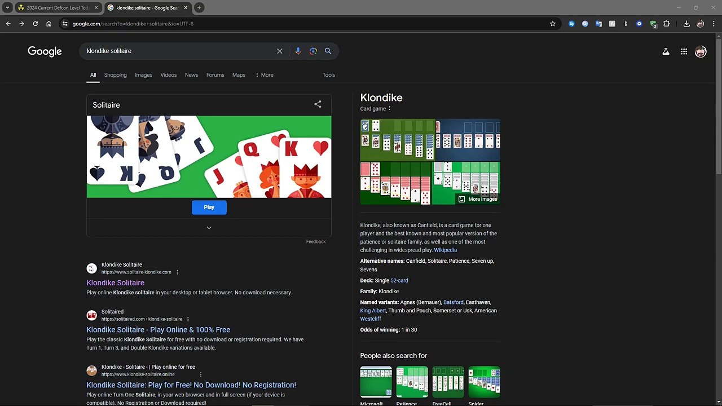
Task: Open the browser profile avatar in toolbar
Action: tap(701, 24)
